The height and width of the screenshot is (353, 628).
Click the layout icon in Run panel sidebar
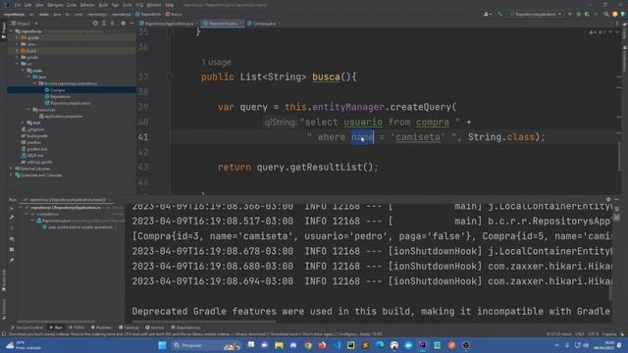(x=12, y=249)
